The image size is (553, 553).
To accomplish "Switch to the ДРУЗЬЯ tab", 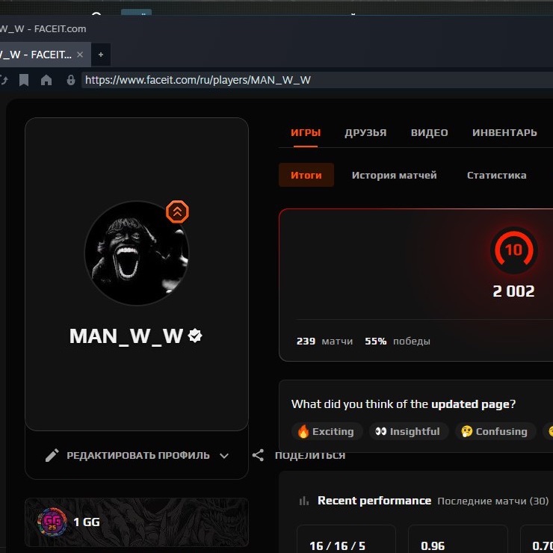I will click(x=365, y=132).
